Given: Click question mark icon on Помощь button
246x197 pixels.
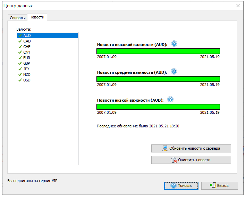Looking at the screenshot, I should click(x=173, y=186).
